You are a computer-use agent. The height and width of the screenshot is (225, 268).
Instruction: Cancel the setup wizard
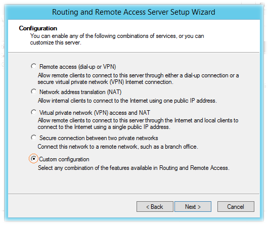click(x=236, y=207)
